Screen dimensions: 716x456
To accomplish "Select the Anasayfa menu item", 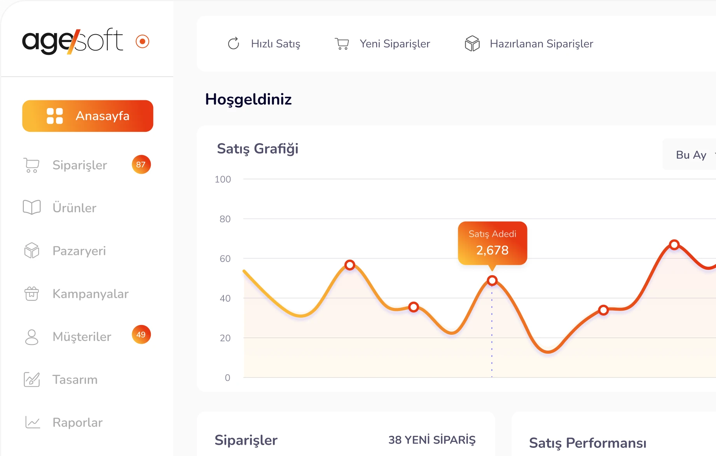I will [88, 116].
